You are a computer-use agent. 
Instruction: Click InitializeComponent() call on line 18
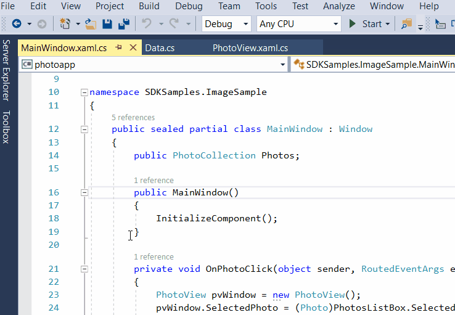[216, 218]
